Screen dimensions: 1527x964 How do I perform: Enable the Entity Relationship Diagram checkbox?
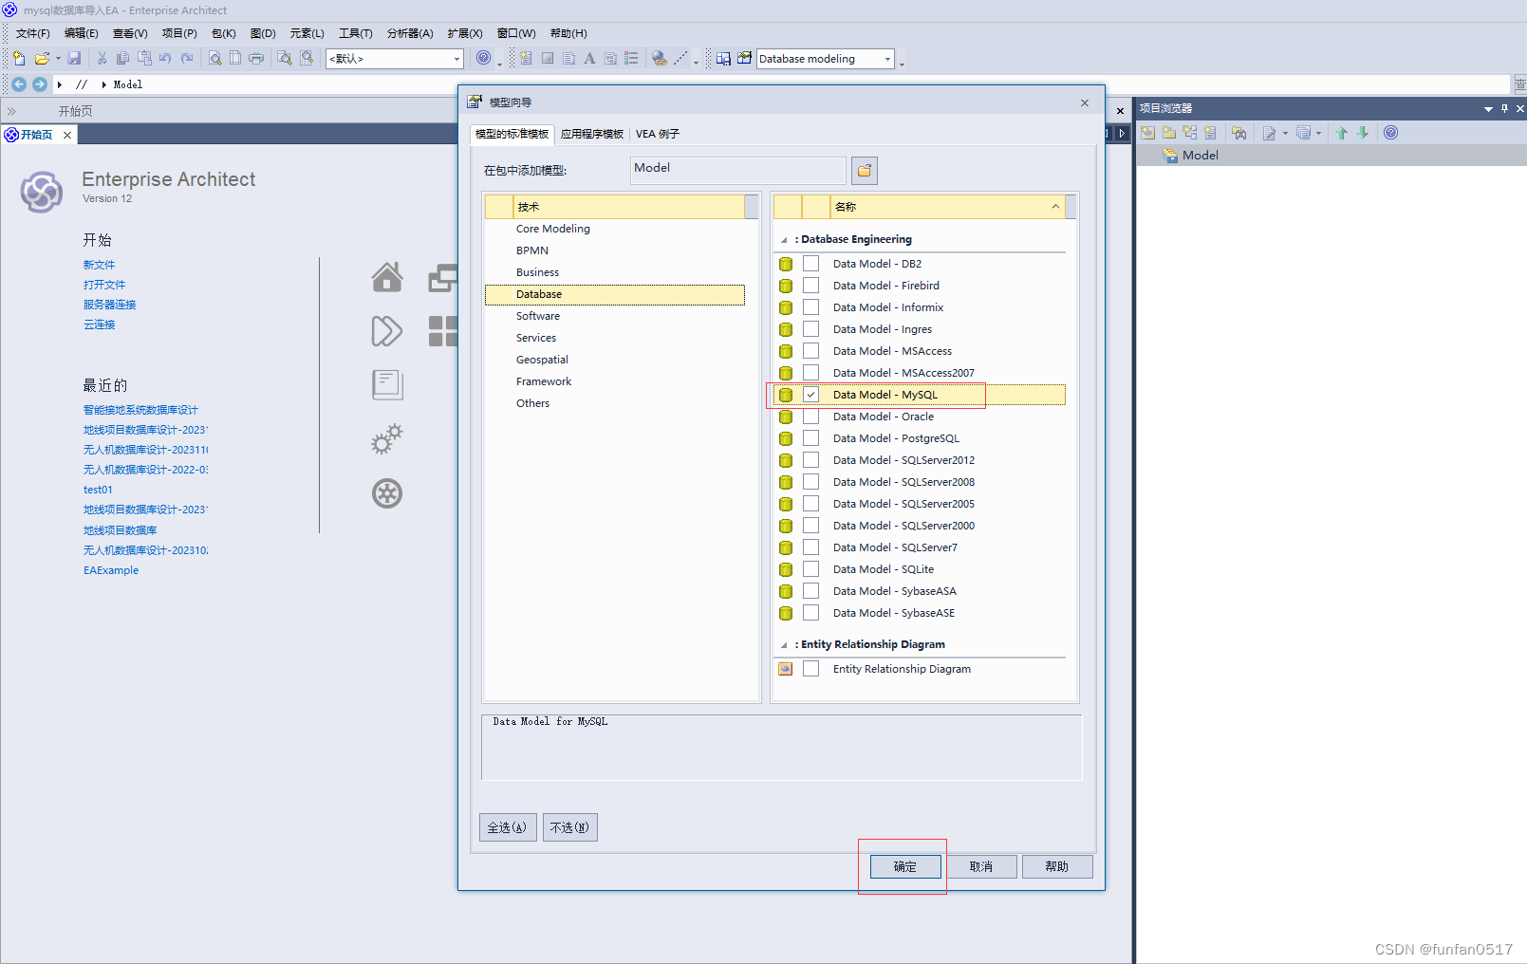810,669
